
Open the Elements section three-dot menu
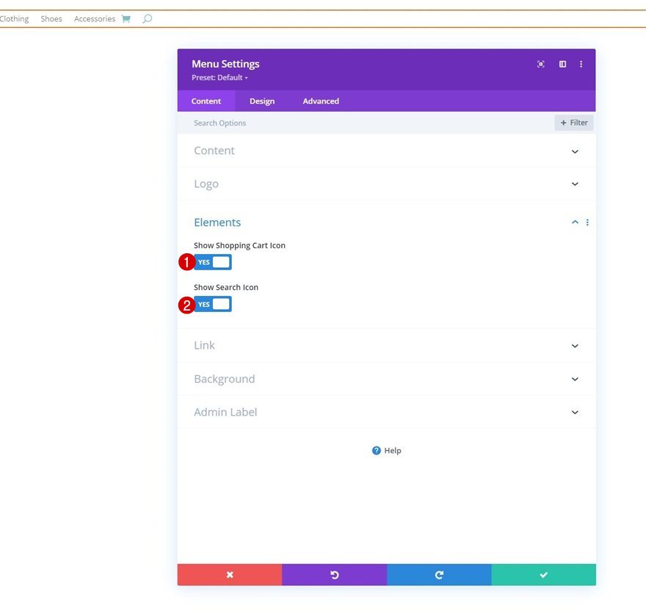tap(587, 222)
